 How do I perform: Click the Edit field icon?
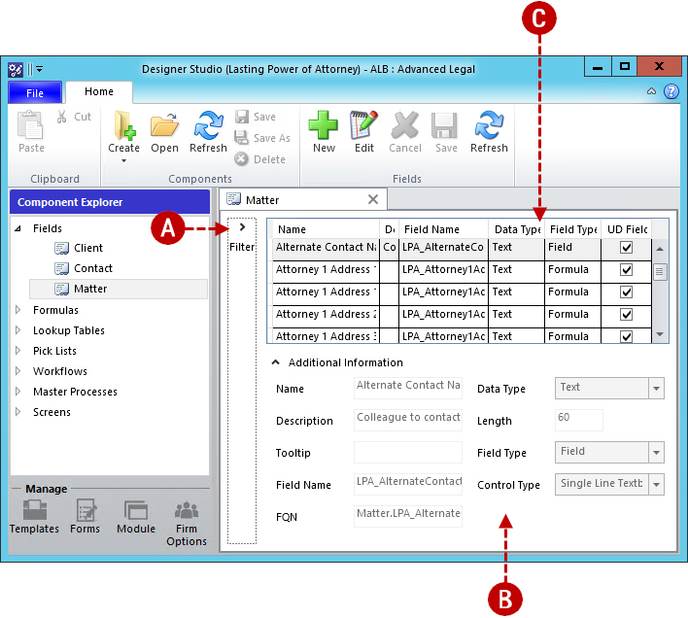click(364, 127)
